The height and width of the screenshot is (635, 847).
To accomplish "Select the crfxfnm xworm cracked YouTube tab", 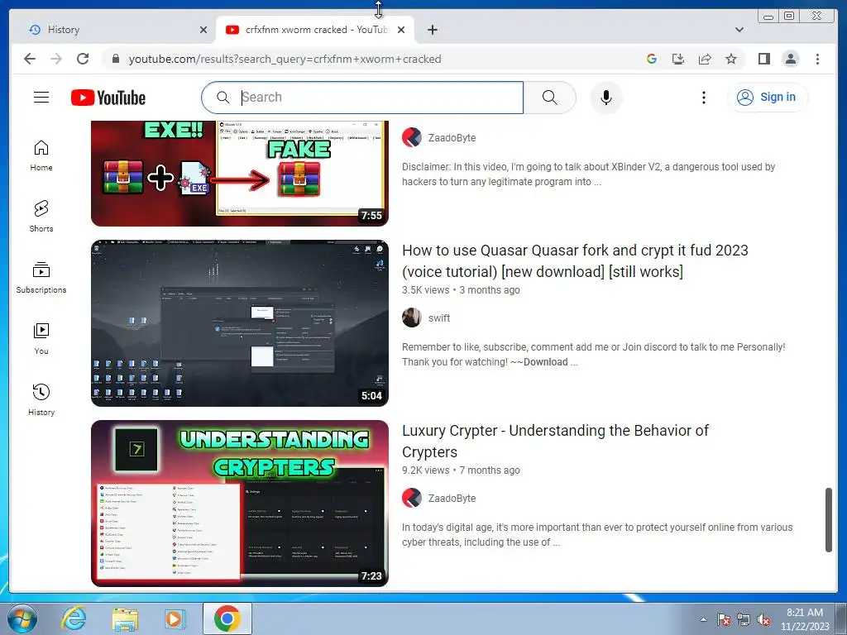I will 315,30.
